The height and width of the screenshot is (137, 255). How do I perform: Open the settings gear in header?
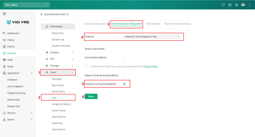236,5
